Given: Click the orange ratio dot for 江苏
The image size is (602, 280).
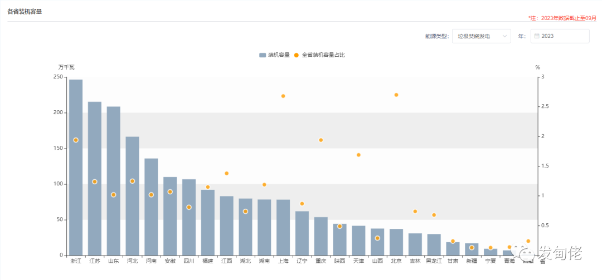Looking at the screenshot, I should (x=94, y=182).
